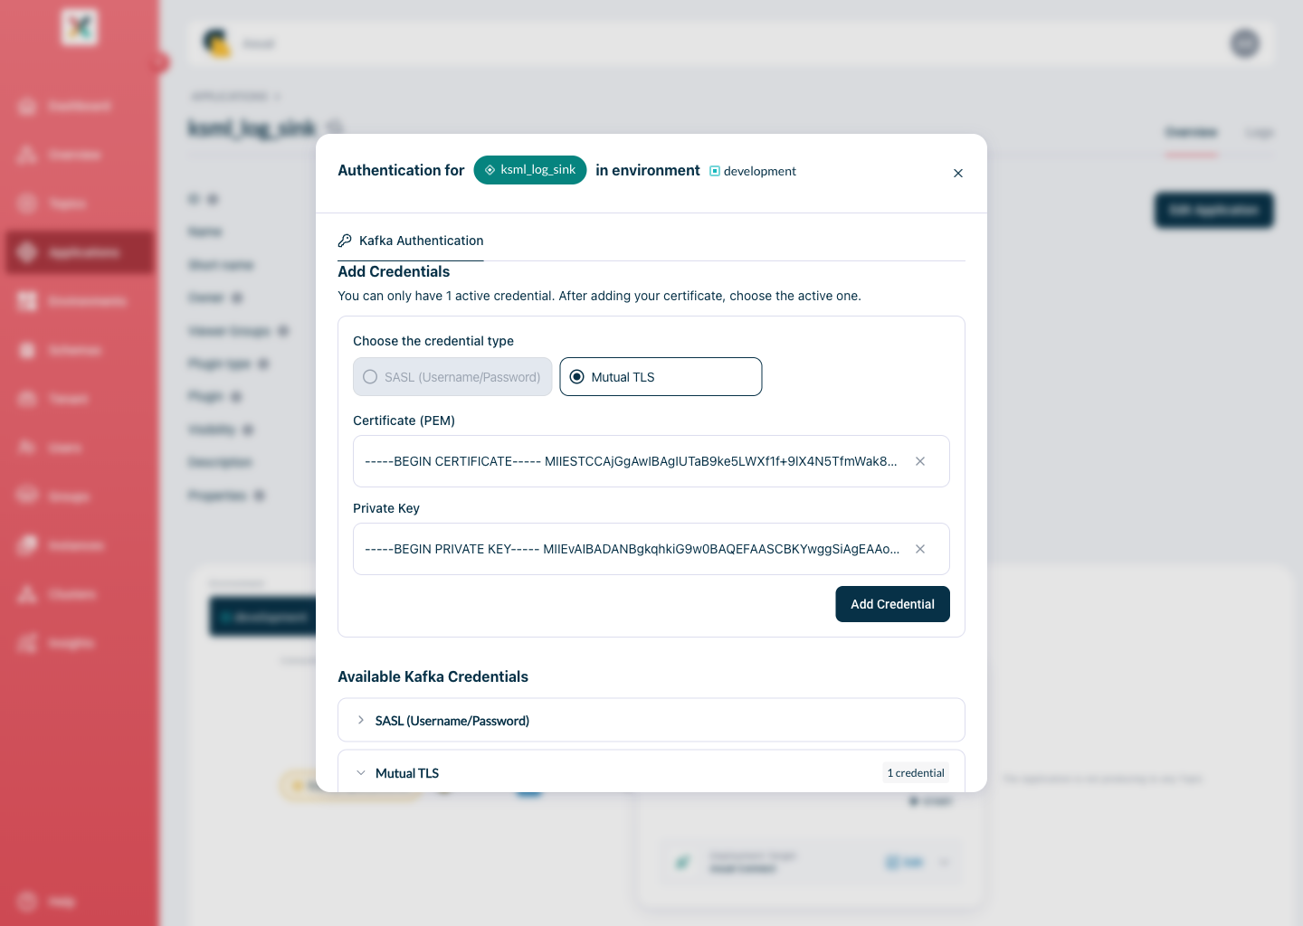The width and height of the screenshot is (1303, 926).
Task: Collapse the Mutual TLS credentials section
Action: click(x=651, y=771)
